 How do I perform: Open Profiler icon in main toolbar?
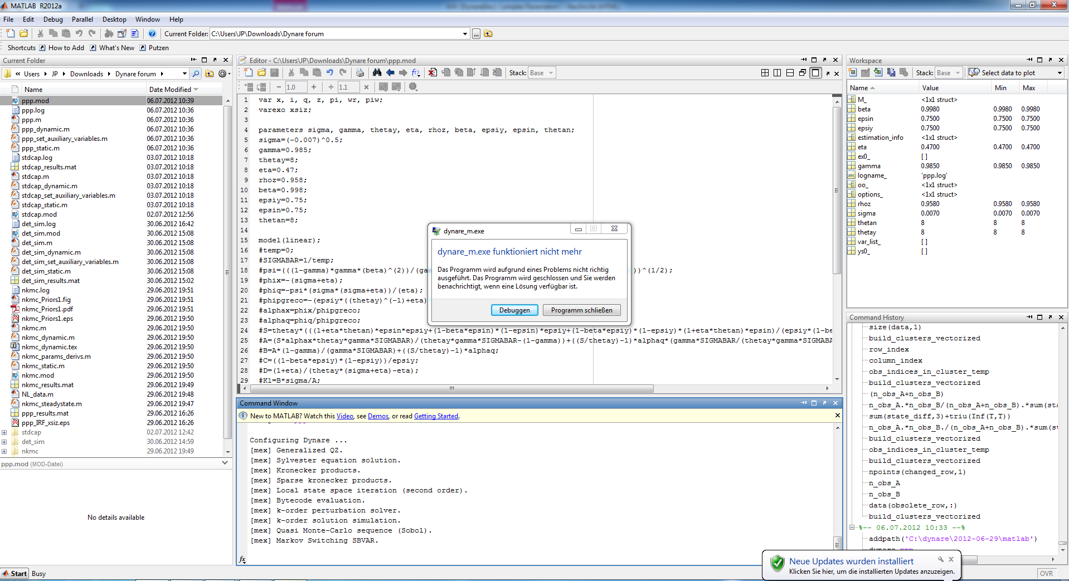tap(134, 34)
